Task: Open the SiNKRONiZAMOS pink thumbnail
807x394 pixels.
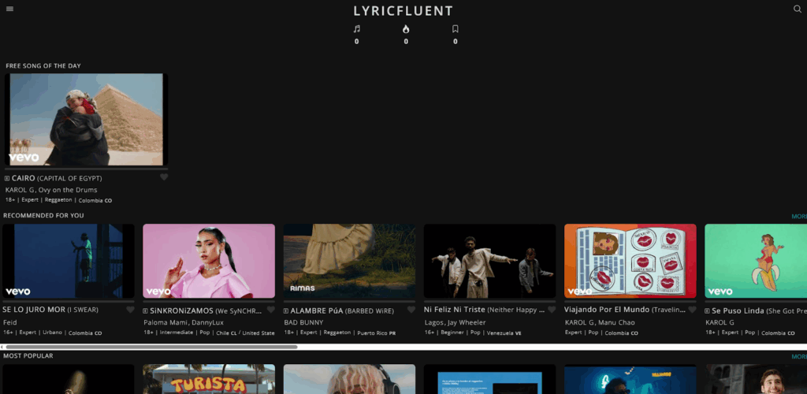Action: coord(209,261)
